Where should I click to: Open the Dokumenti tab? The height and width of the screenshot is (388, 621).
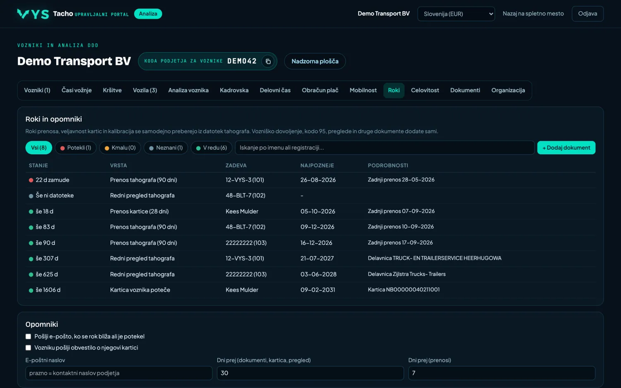click(465, 90)
